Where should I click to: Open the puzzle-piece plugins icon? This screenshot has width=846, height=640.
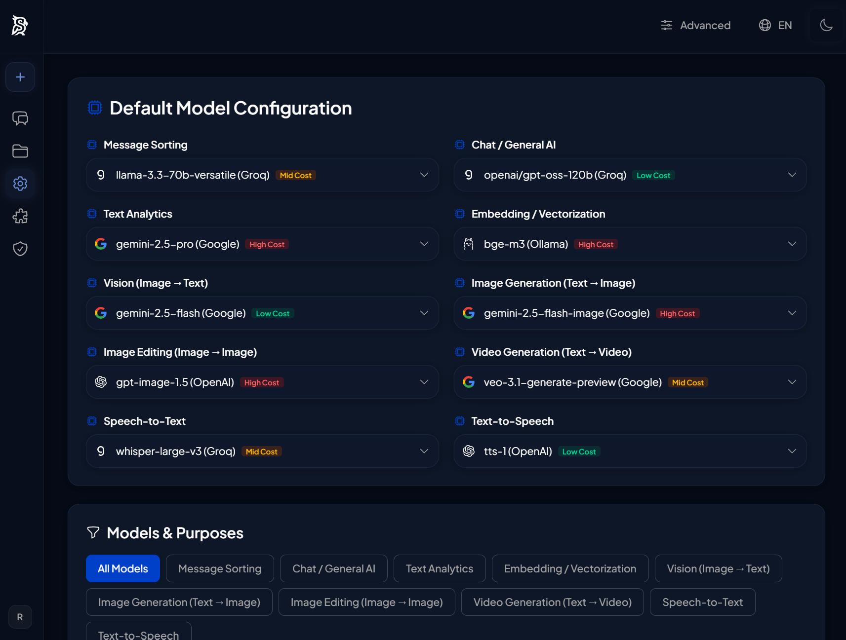(x=20, y=216)
